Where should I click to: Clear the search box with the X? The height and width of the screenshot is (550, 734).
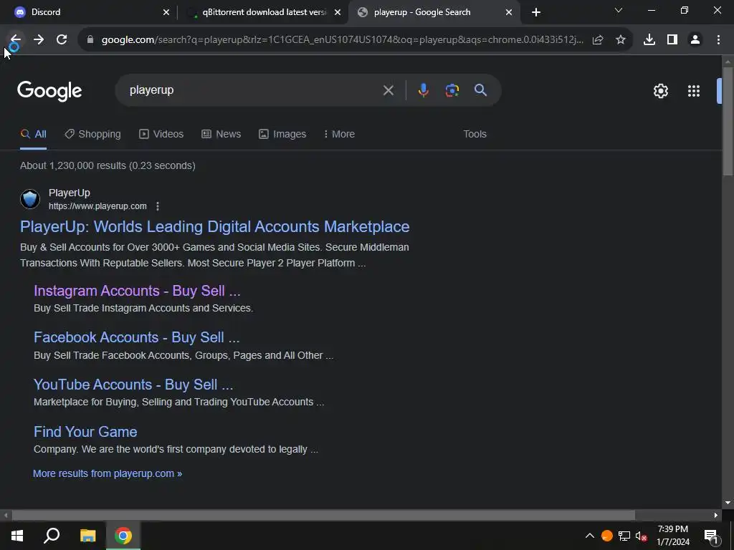coord(388,90)
